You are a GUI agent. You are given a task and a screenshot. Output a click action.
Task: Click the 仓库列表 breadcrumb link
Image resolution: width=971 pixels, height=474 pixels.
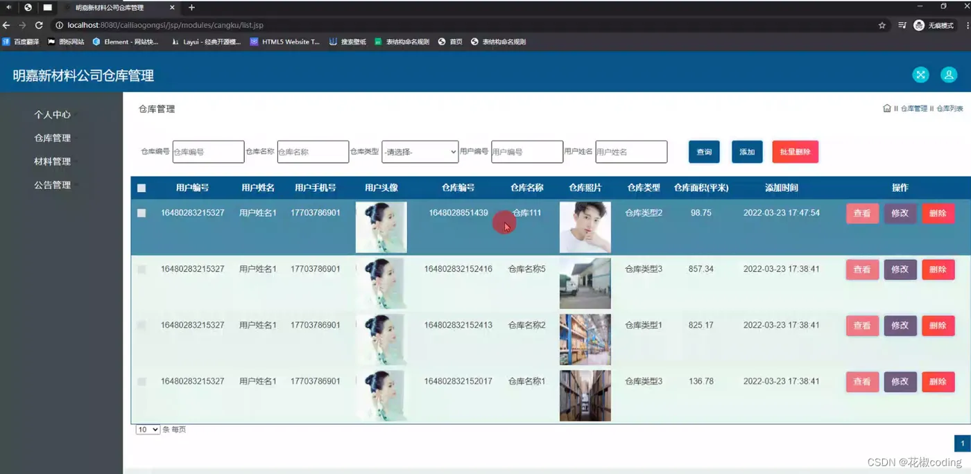pyautogui.click(x=949, y=109)
